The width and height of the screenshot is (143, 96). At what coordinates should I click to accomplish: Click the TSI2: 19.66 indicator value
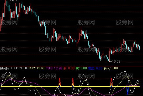tap(36, 68)
